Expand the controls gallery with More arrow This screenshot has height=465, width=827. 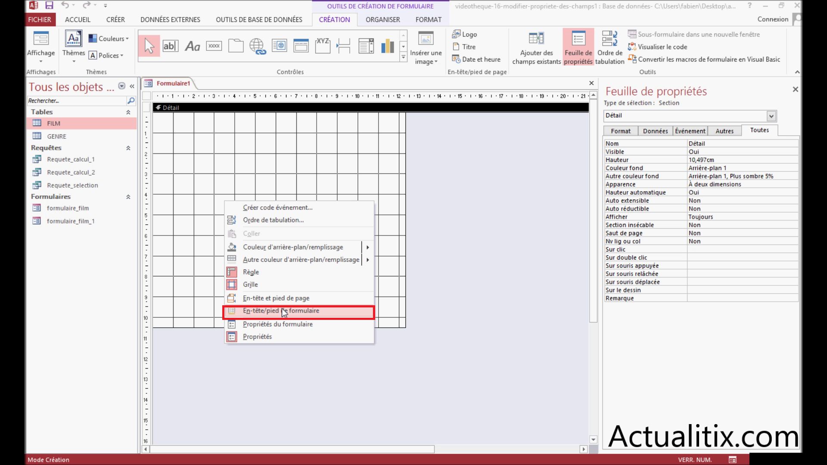point(404,57)
